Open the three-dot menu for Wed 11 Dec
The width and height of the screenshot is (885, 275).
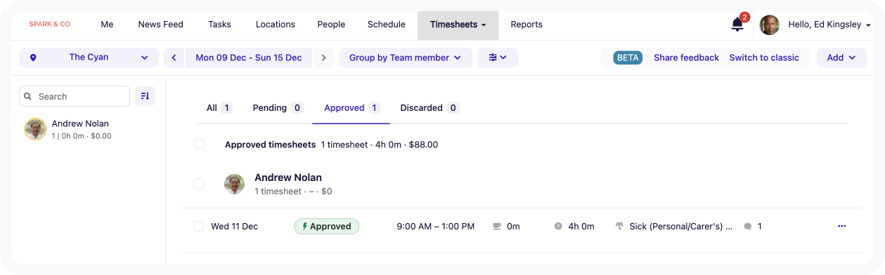click(842, 226)
